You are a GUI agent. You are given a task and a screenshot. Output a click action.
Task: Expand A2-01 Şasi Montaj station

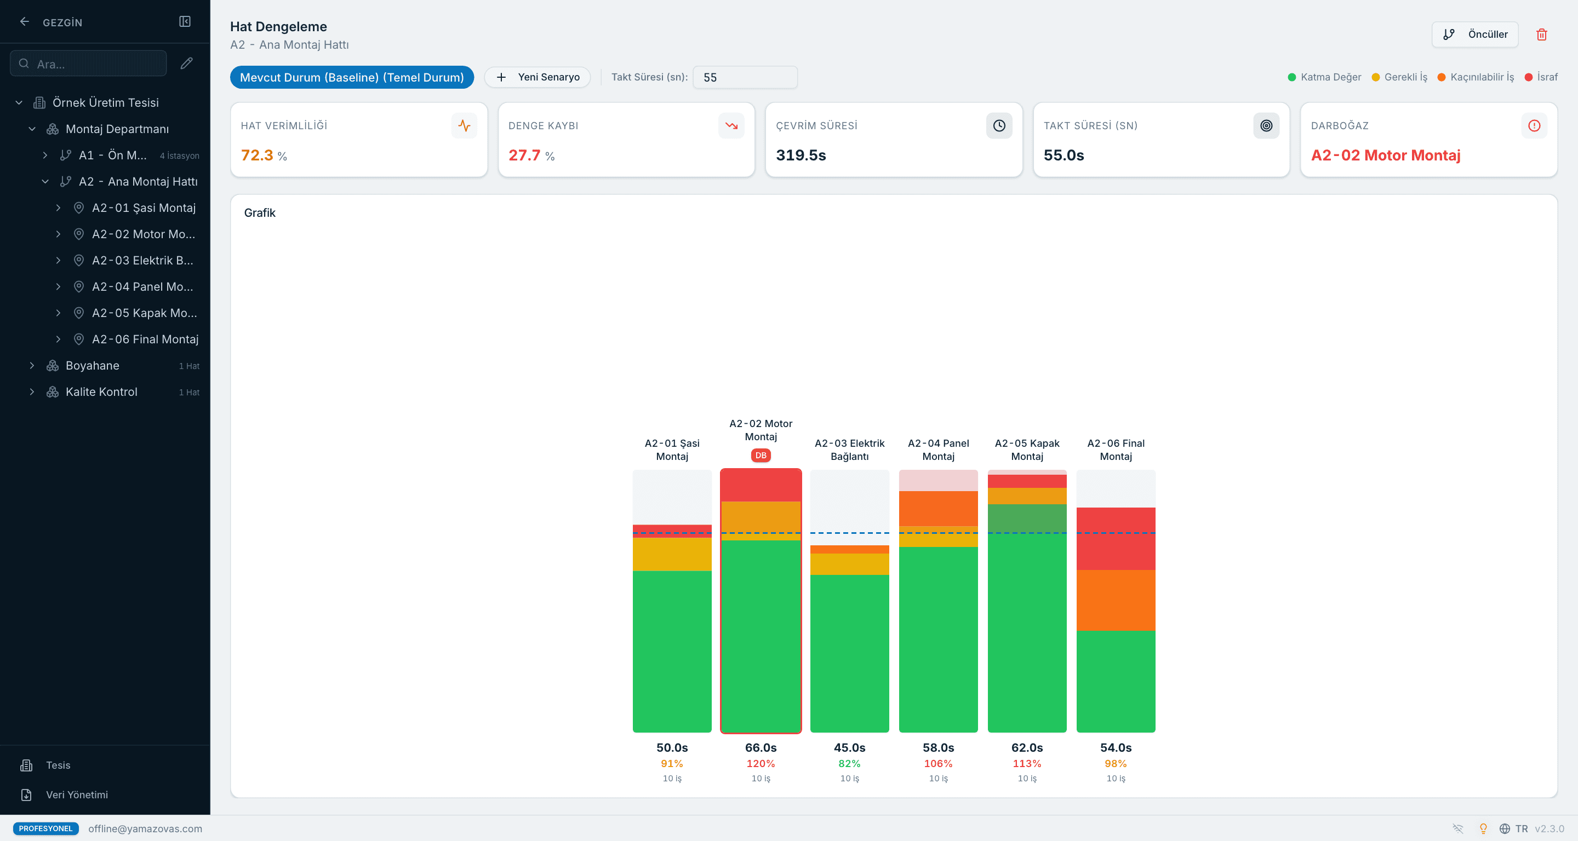58,208
